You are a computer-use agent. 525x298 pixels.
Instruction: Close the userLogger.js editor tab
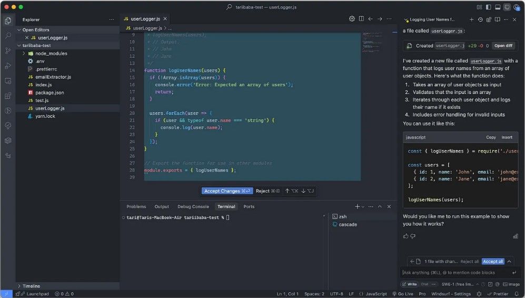click(x=165, y=19)
